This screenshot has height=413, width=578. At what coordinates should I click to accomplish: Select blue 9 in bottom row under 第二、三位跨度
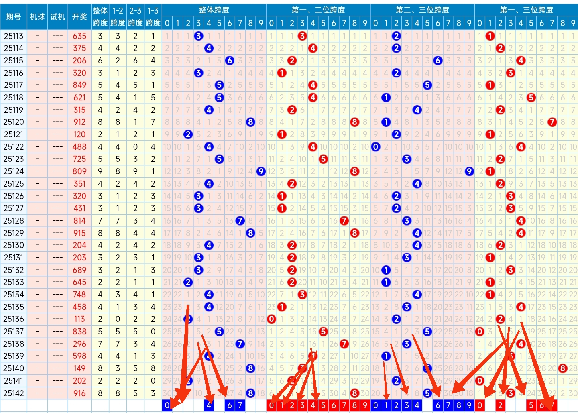coord(469,405)
